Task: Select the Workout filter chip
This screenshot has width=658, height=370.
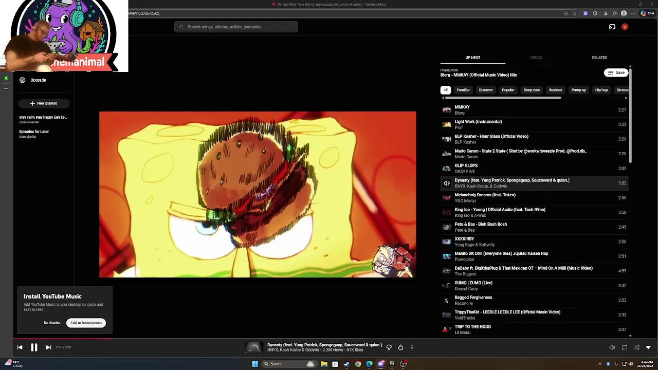Action: pos(555,90)
